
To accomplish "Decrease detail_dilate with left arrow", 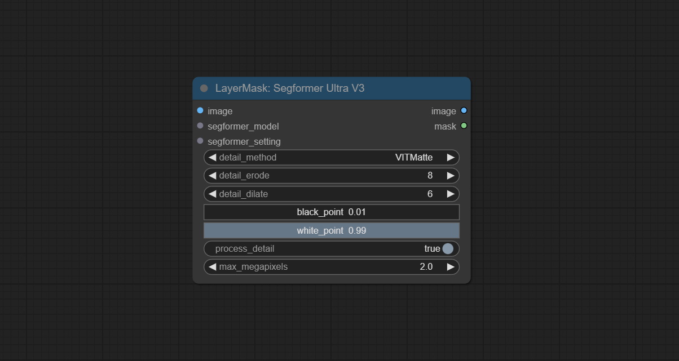I will coord(212,194).
